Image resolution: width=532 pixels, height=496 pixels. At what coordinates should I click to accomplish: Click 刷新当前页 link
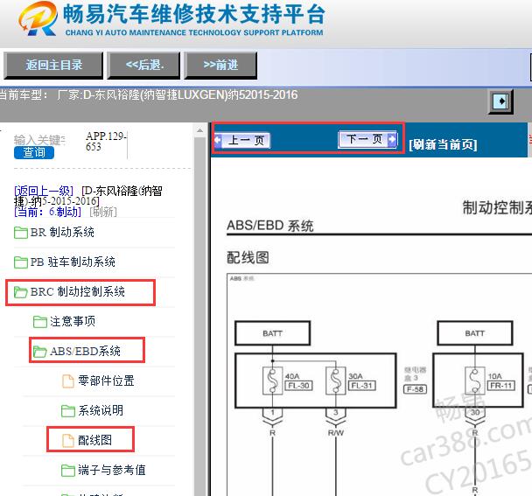tap(443, 144)
